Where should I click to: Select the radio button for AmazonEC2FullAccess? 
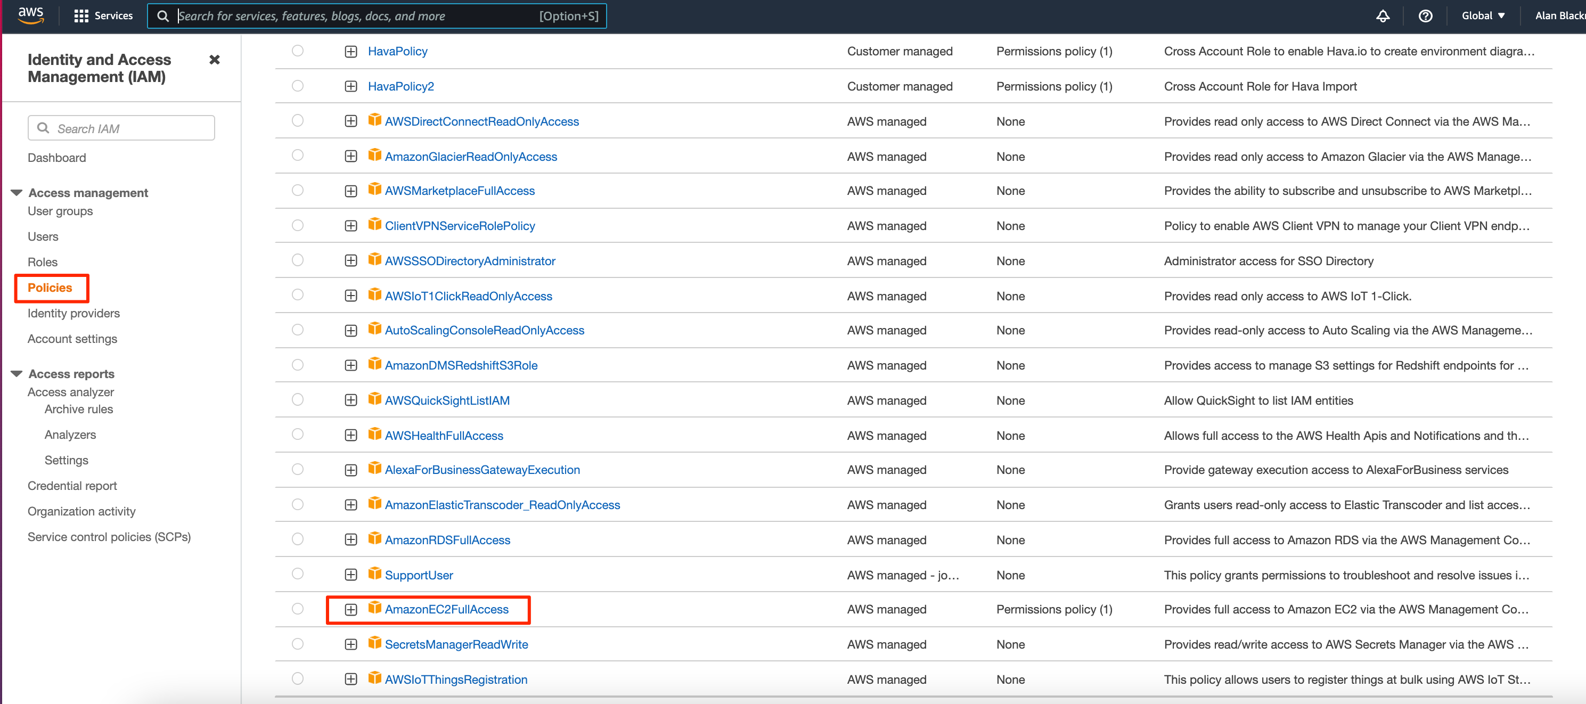[x=298, y=609]
